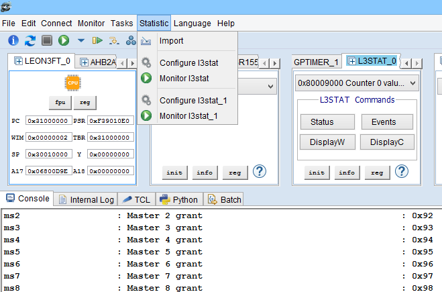Switch to the Python tab
Image resolution: width=442 pixels, height=292 pixels.
pyautogui.click(x=179, y=200)
